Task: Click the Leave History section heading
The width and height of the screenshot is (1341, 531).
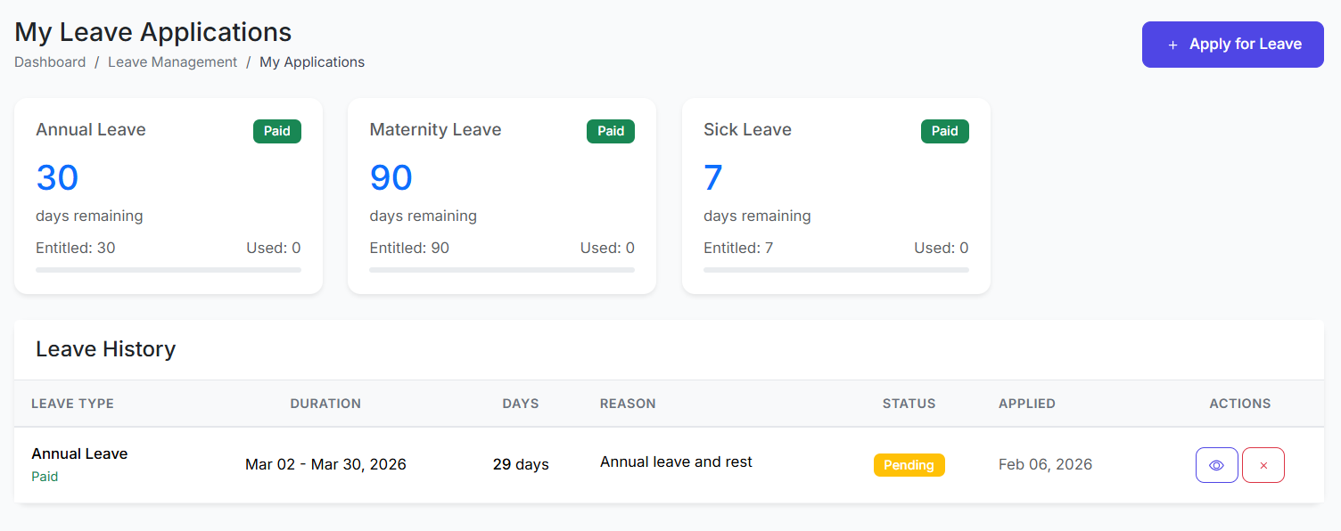Action: pyautogui.click(x=105, y=349)
